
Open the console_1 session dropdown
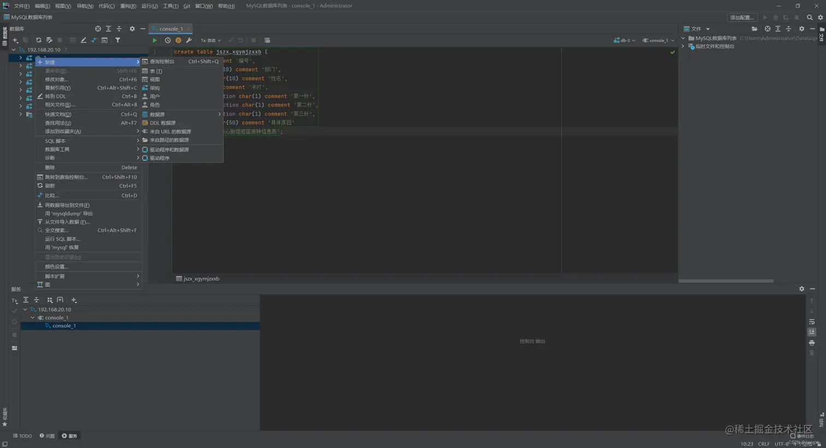(658, 40)
